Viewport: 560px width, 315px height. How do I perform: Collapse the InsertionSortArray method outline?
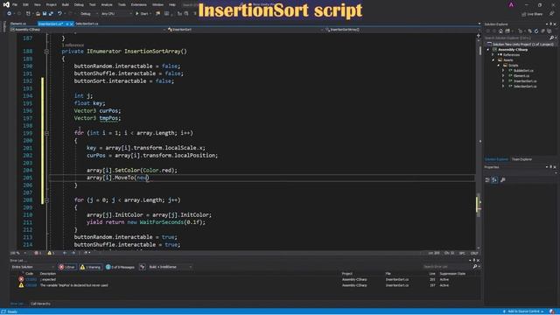point(46,52)
